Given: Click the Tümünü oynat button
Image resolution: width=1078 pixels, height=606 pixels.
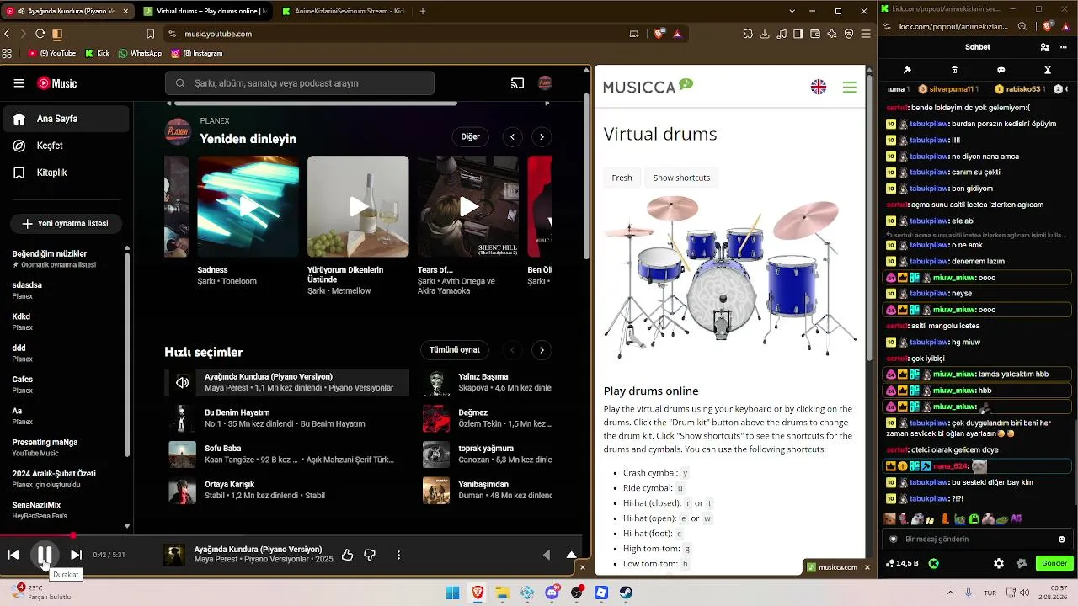Looking at the screenshot, I should point(455,350).
